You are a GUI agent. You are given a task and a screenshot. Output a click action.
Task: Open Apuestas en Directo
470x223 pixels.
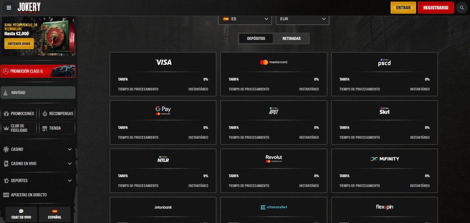pos(29,195)
